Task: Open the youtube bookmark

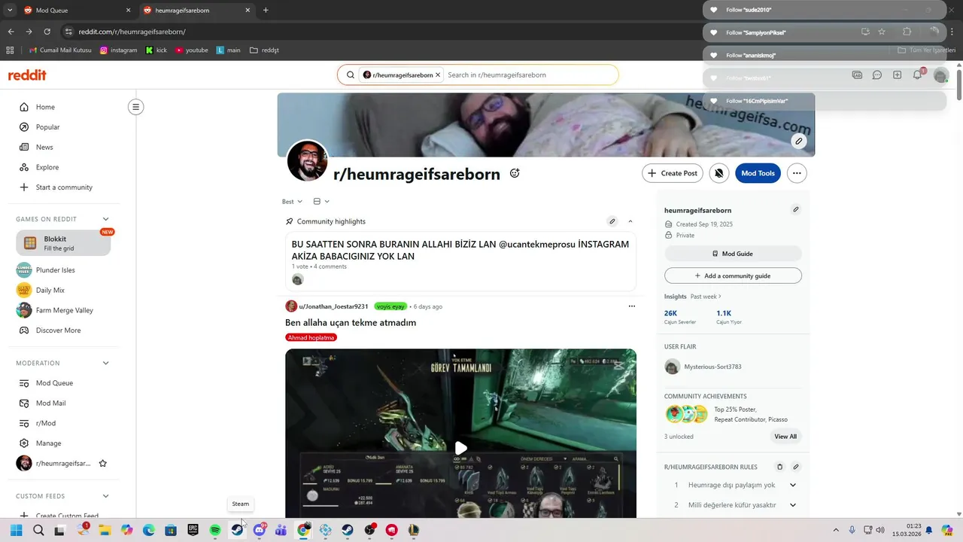Action: click(x=192, y=50)
